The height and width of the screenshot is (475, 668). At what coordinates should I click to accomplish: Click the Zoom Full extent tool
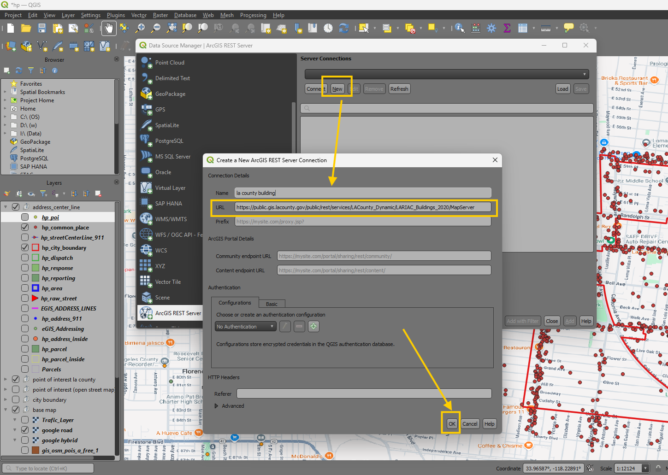click(171, 28)
